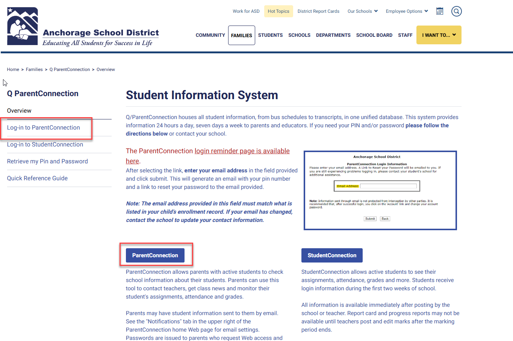This screenshot has height=341, width=513.
Task: Click the Overview breadcrumb text
Action: (106, 69)
